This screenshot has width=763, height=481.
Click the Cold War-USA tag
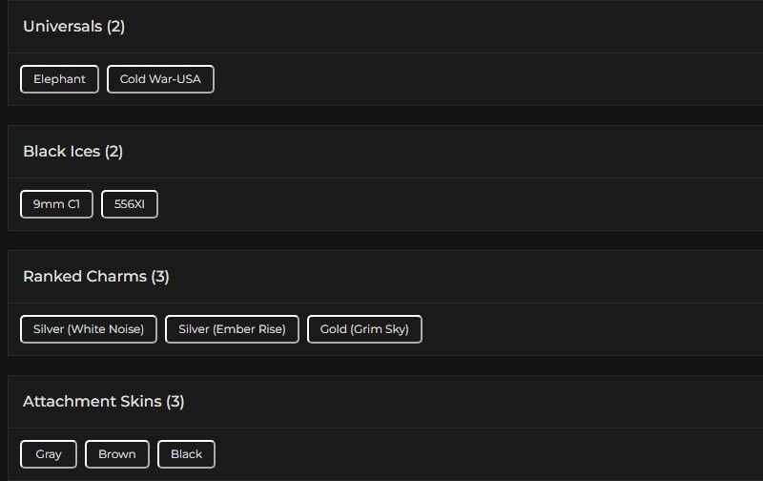160,79
